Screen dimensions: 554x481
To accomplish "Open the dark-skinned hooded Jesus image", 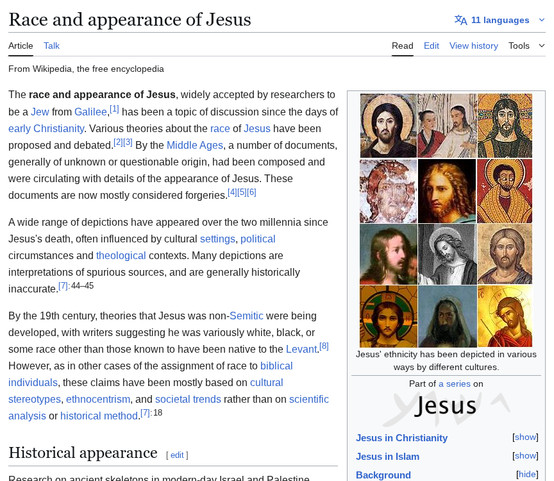I will pyautogui.click(x=447, y=317).
